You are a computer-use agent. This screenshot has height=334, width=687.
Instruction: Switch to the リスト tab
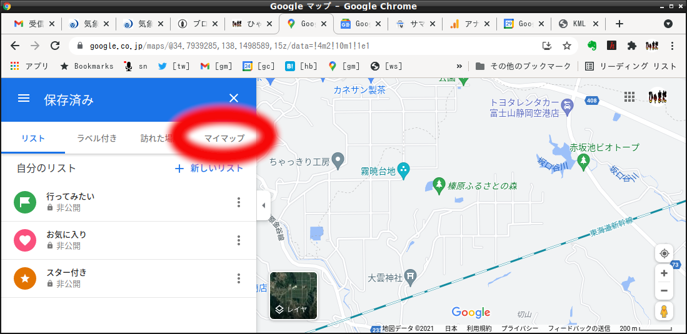(33, 139)
